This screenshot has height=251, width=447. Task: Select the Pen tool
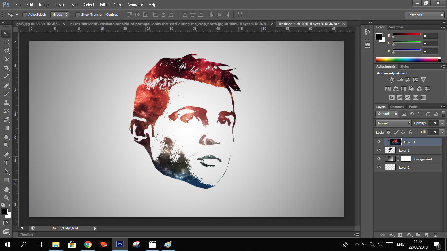pos(6,154)
